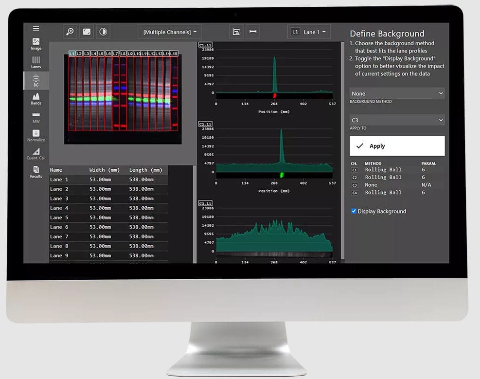Image resolution: width=480 pixels, height=379 pixels.
Task: Open the Apply To channel selector
Action: (397, 120)
